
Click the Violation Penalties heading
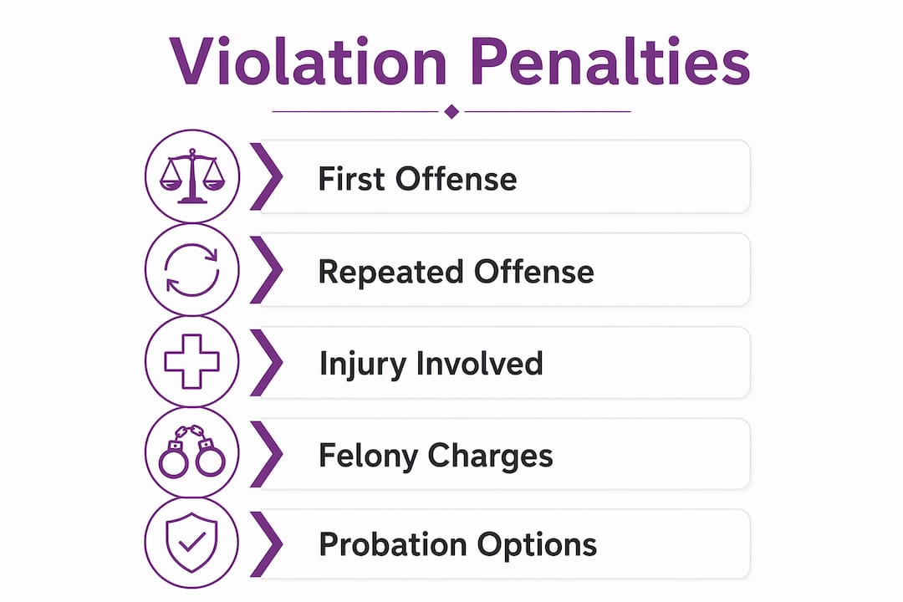point(460,61)
